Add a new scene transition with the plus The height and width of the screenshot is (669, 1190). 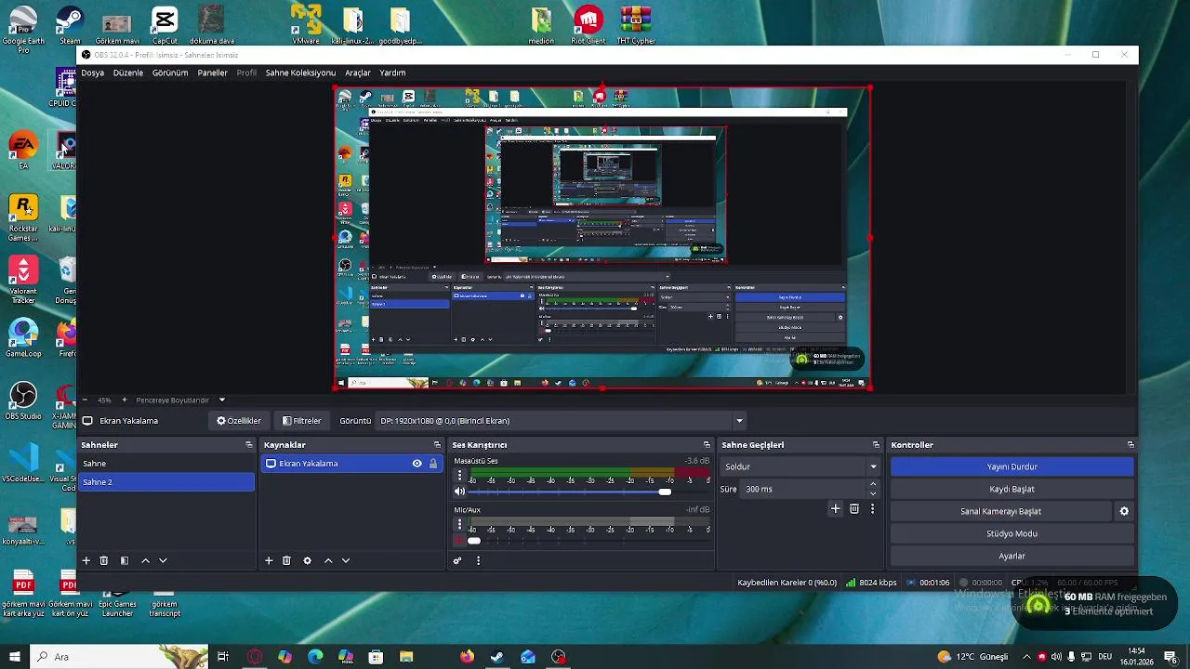tap(835, 508)
